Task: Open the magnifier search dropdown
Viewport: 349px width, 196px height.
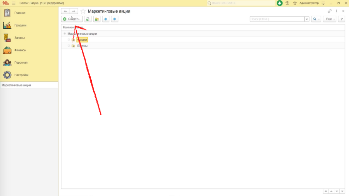Action: click(316, 19)
